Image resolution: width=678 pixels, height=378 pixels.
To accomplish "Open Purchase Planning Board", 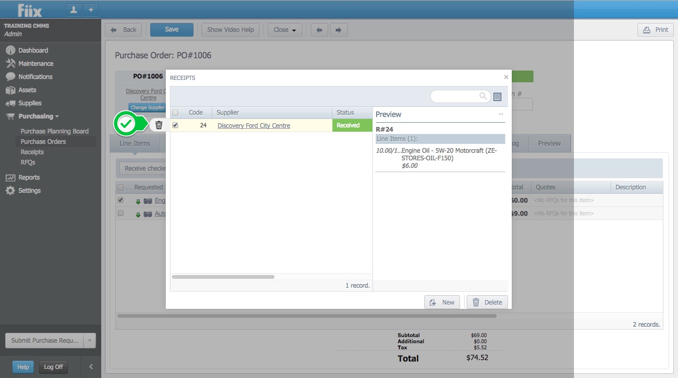I will click(55, 131).
